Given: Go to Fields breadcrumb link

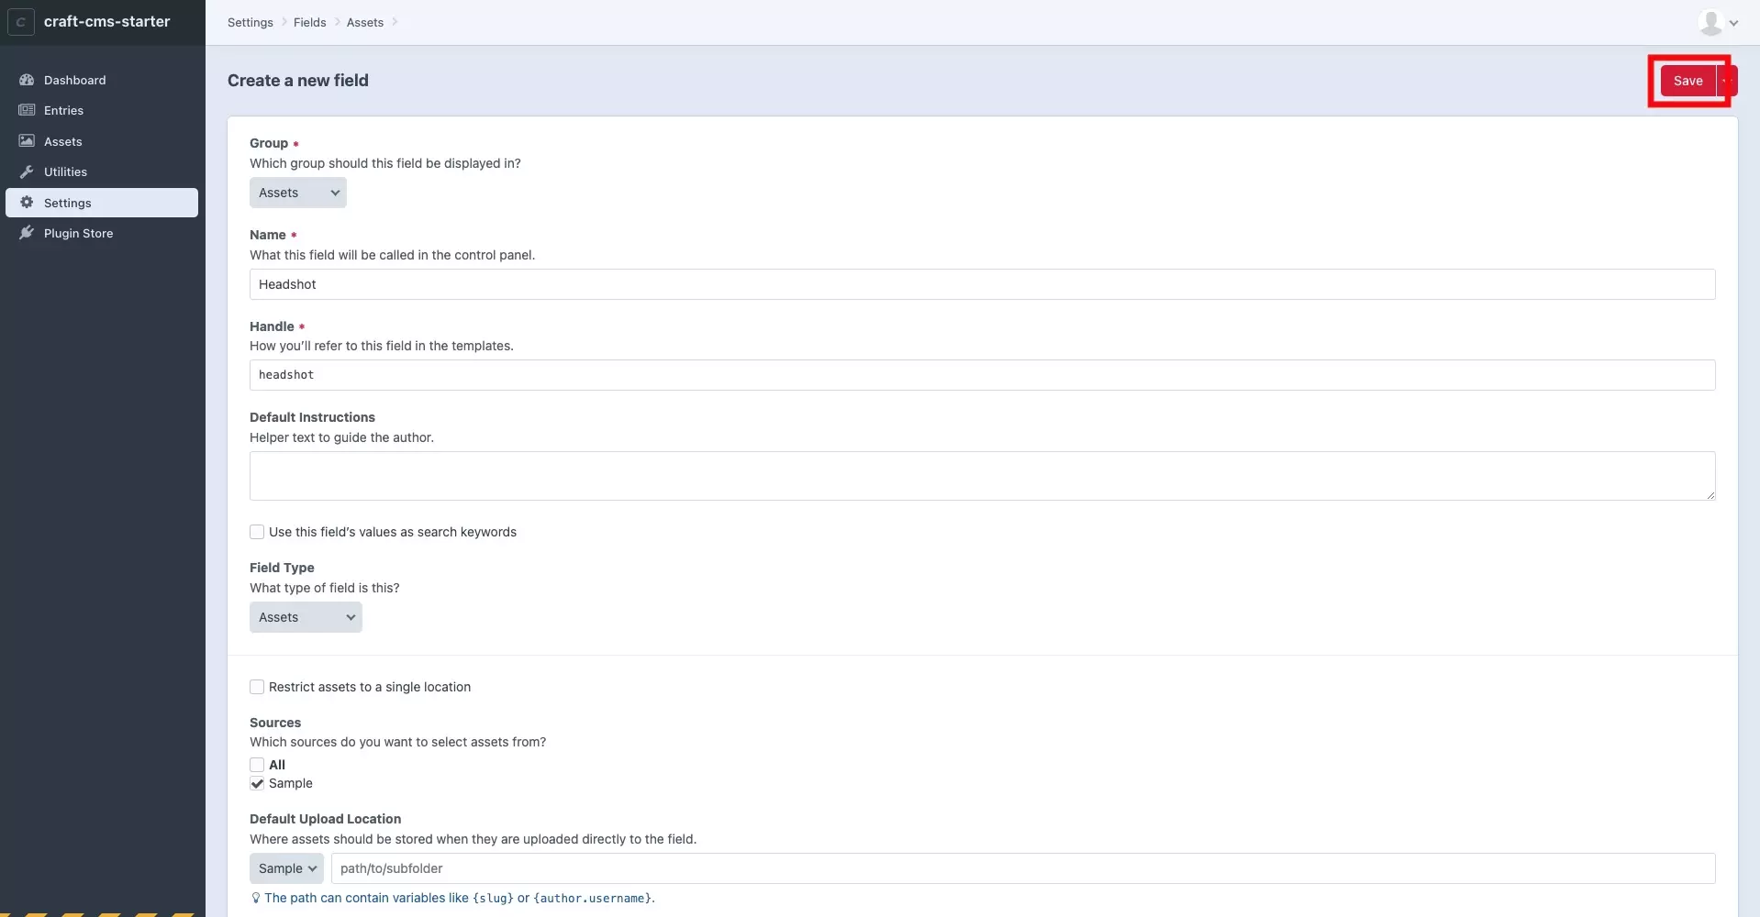Looking at the screenshot, I should click(310, 22).
